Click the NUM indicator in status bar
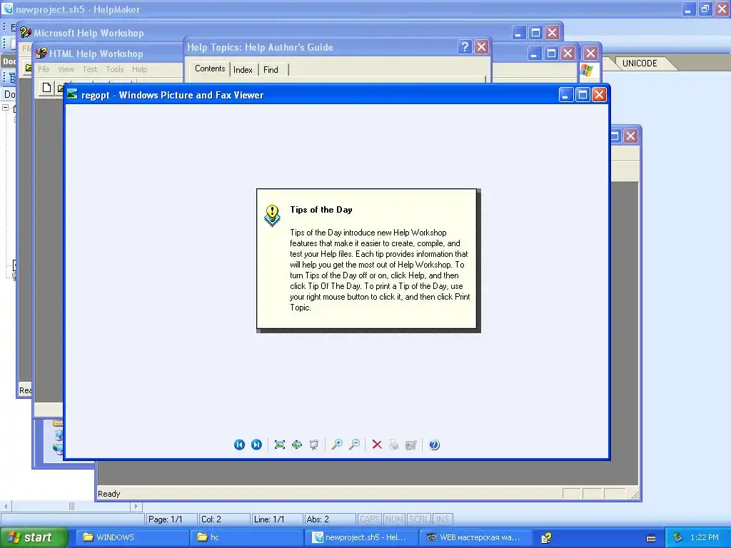The image size is (731, 548). [x=394, y=519]
